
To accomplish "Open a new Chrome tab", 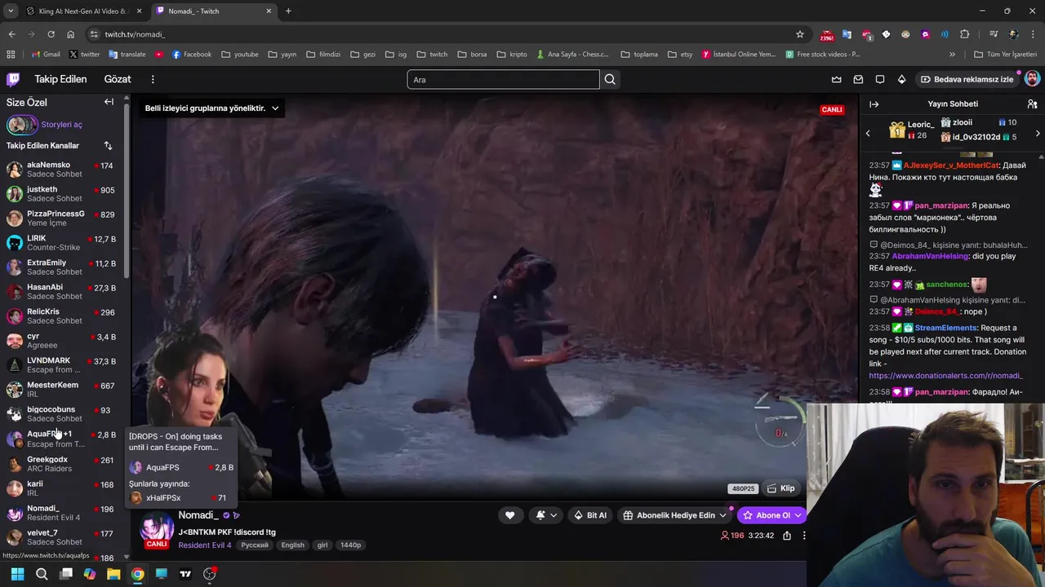I will (x=288, y=11).
